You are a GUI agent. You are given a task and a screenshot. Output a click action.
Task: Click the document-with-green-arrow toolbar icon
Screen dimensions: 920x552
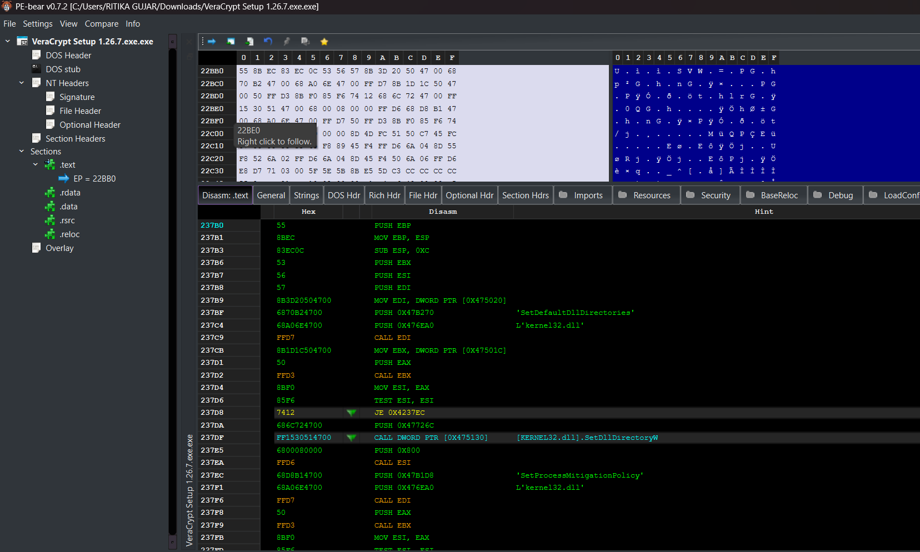tap(249, 41)
